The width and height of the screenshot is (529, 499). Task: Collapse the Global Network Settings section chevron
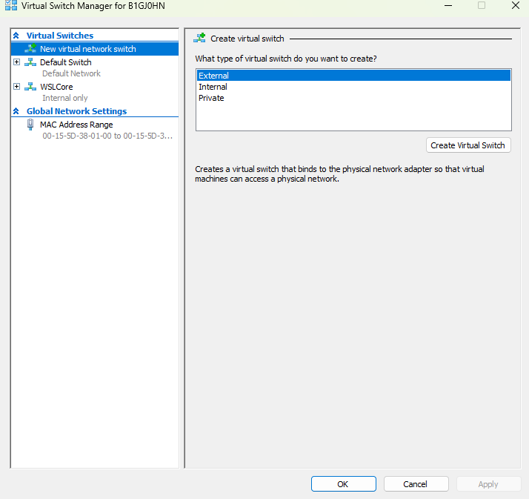coord(16,111)
